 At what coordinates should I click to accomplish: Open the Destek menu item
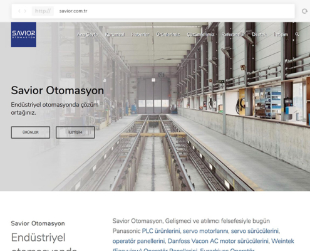[259, 35]
